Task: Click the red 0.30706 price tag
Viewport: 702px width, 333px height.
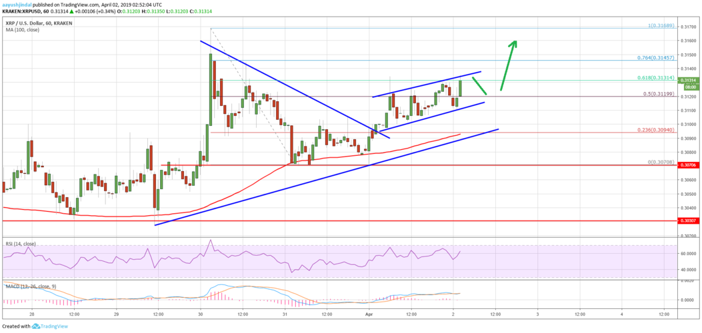Action: click(688, 165)
